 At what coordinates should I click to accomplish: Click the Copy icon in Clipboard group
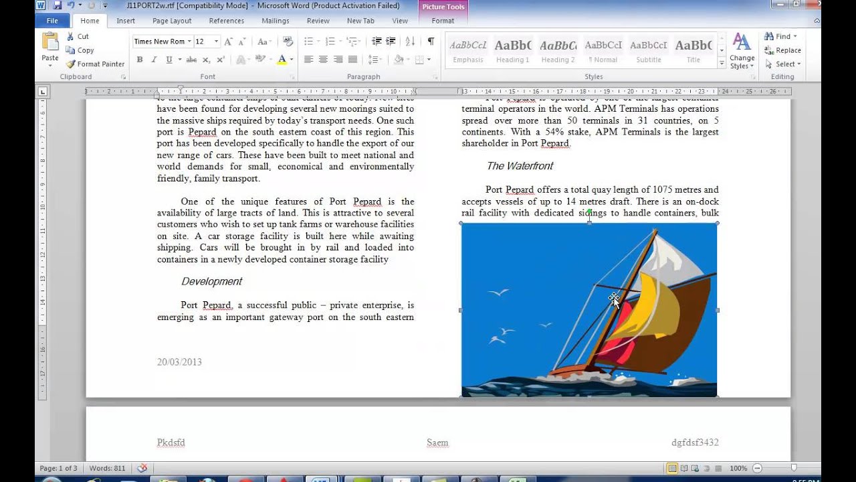click(x=70, y=50)
